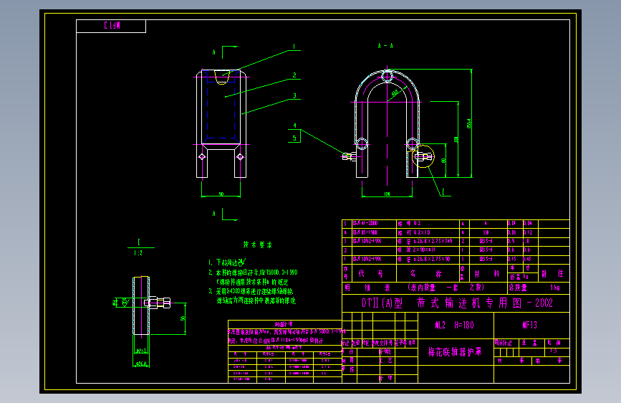Viewport: 621px width, 403px height.
Task: Click the '附 注' remarks column header
Action: [552, 274]
